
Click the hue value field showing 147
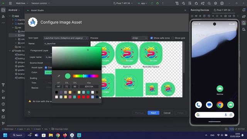[58, 86]
